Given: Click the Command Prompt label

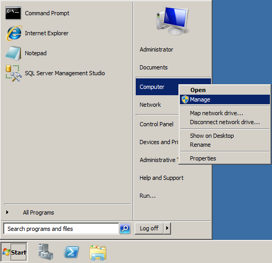Looking at the screenshot, I should pyautogui.click(x=47, y=13).
